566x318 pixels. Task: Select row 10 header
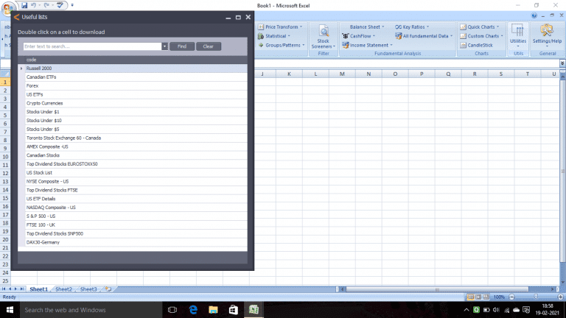(5, 157)
